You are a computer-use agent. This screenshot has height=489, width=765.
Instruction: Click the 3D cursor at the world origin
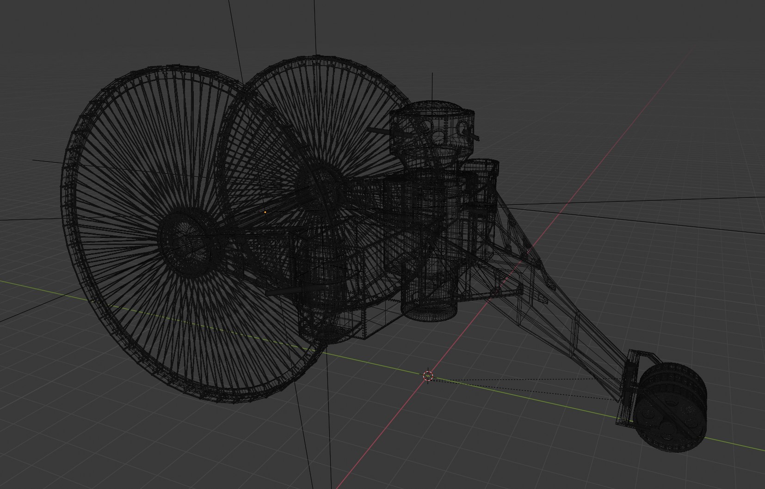pos(428,376)
